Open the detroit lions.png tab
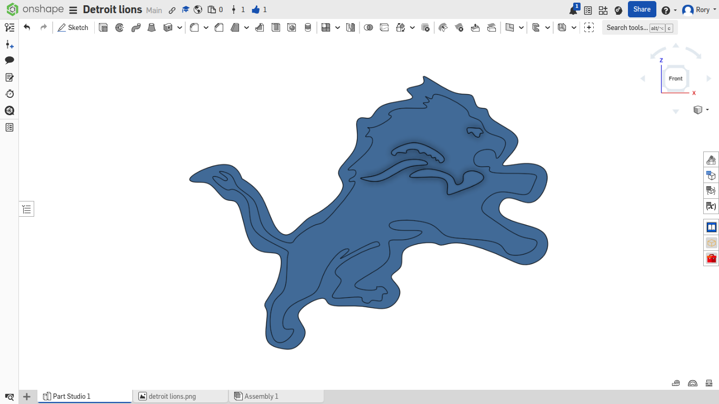 point(181,396)
